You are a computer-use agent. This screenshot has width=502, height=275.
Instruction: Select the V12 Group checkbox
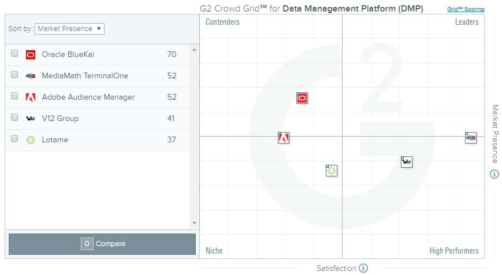[x=14, y=118]
